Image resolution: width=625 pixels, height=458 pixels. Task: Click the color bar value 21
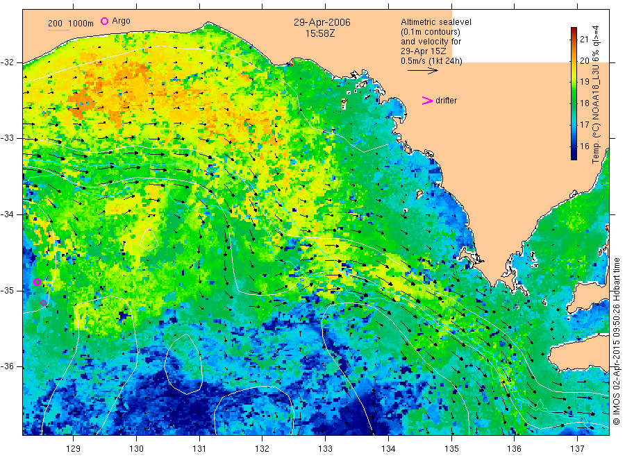584,39
